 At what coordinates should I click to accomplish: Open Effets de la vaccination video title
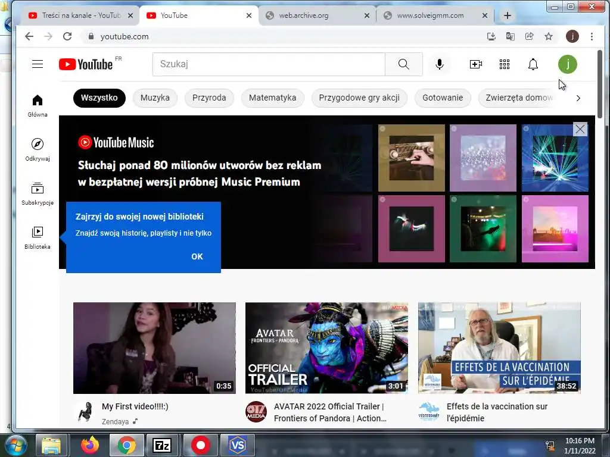tap(497, 412)
